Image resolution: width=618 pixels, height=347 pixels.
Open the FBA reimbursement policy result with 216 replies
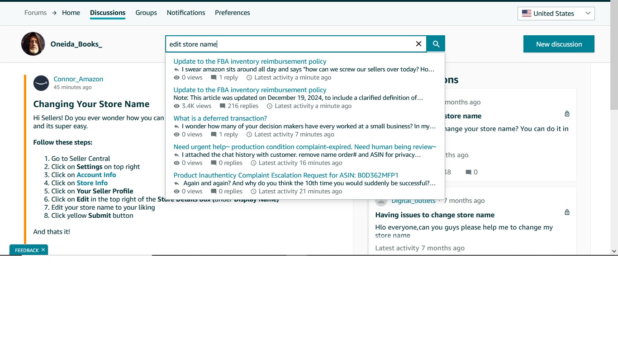point(250,90)
